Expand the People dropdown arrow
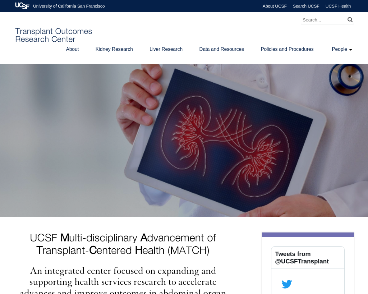This screenshot has width=368, height=294. 350,50
